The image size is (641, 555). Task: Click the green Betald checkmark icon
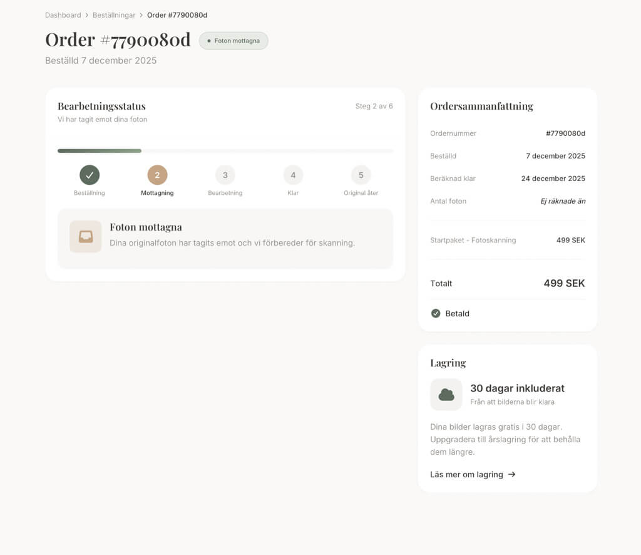coord(435,313)
